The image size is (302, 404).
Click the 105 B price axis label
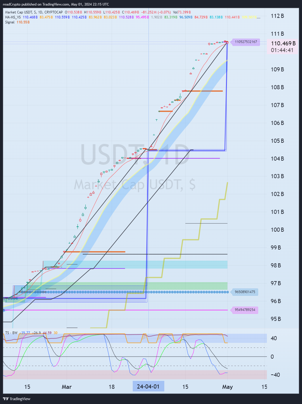tap(277, 141)
